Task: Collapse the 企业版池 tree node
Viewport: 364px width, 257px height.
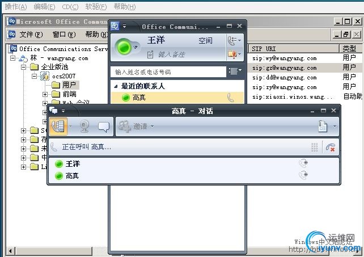Action: pos(23,67)
